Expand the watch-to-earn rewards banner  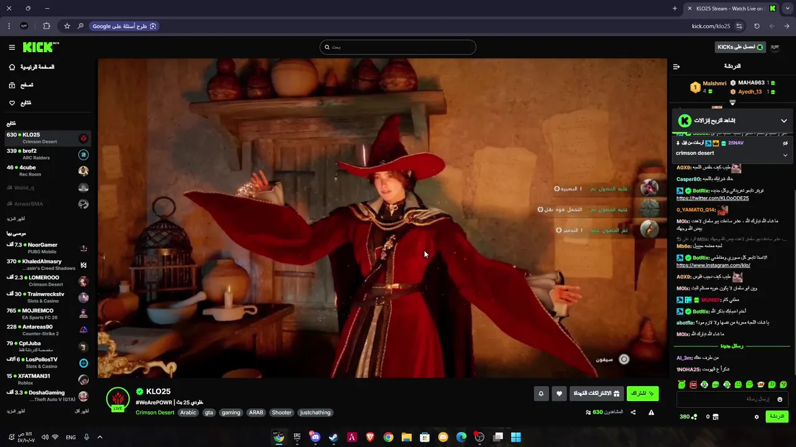(784, 121)
